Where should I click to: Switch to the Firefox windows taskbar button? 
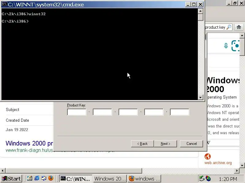pos(144,178)
